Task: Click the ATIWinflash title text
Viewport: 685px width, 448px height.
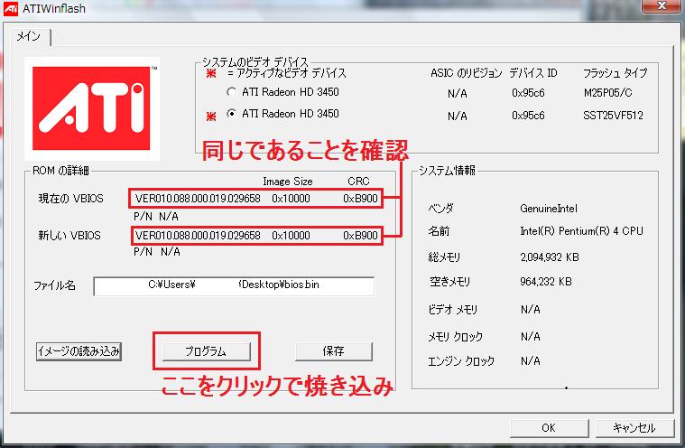Action: (54, 8)
